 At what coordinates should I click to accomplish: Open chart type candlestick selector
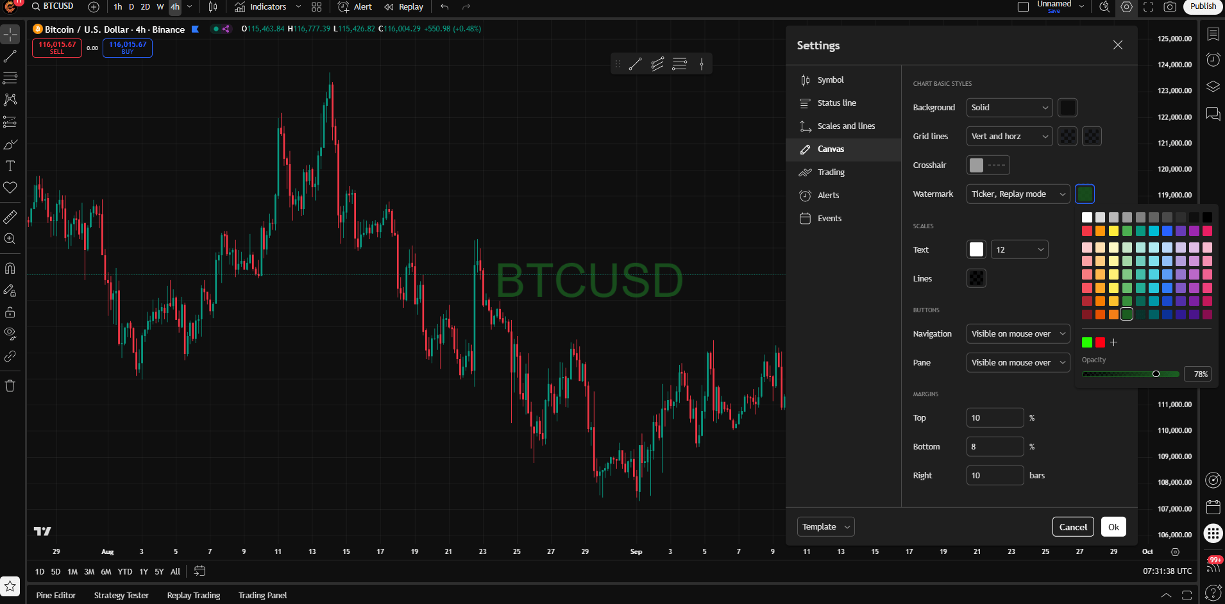(x=213, y=7)
